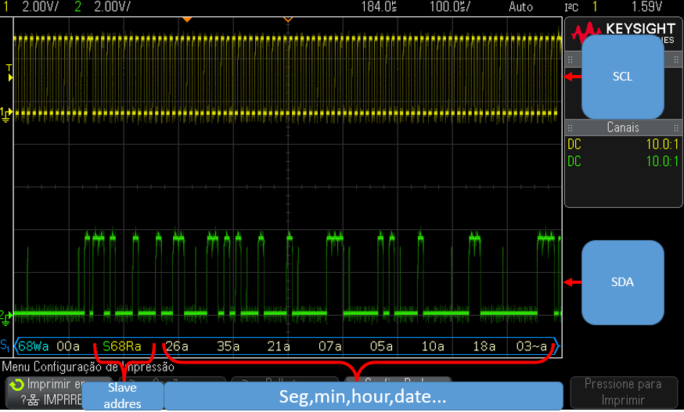Select decoded packet 00a
The image size is (684, 412).
tap(68, 346)
